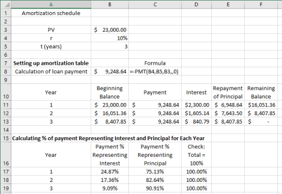Click year 3 interest $840.79
The width and height of the screenshot is (282, 194).
point(196,122)
